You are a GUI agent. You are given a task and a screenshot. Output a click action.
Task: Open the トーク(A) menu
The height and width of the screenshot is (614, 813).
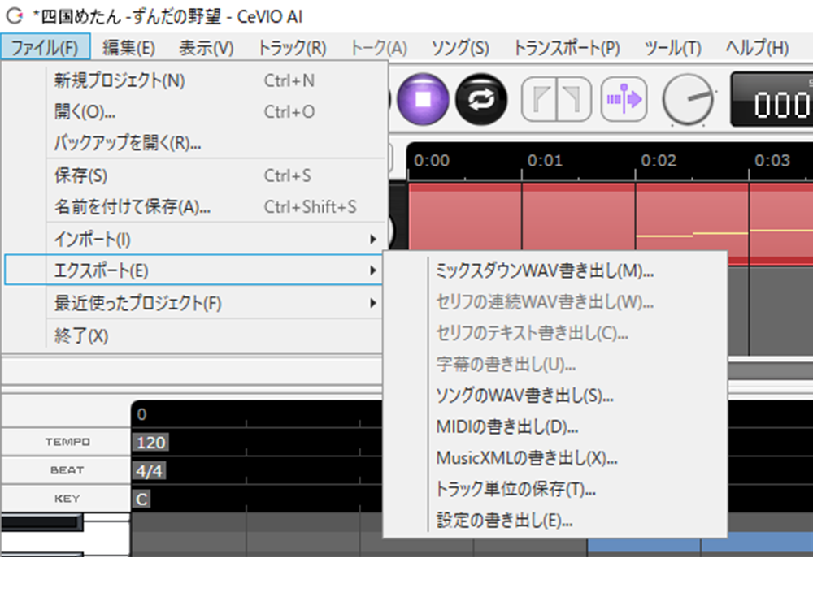click(379, 48)
